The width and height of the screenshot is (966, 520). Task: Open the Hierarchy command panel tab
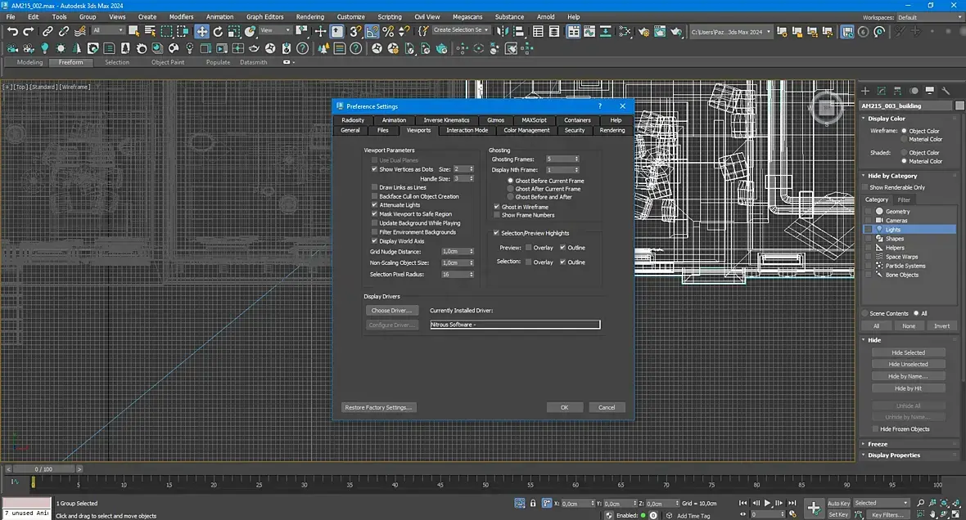tap(899, 91)
